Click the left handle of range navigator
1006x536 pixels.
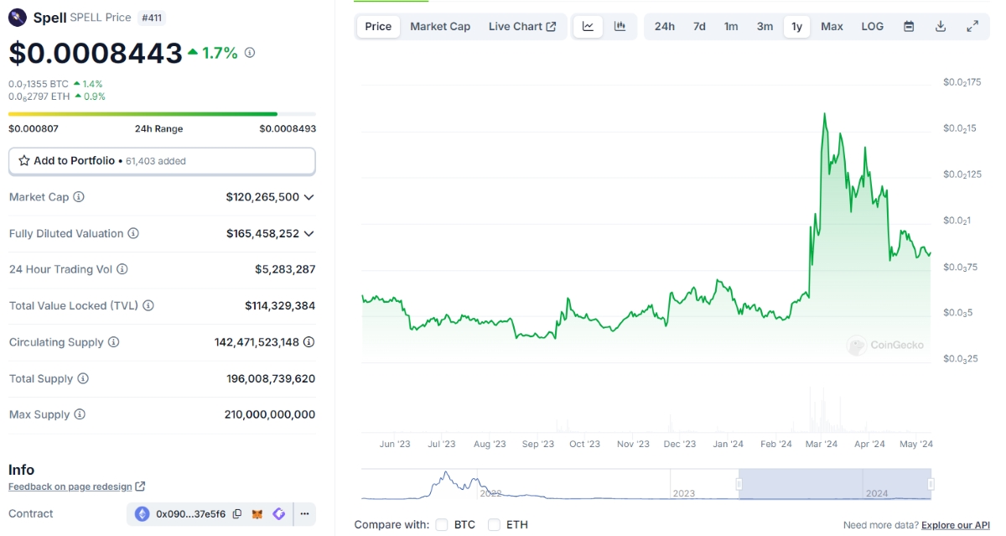(x=739, y=484)
